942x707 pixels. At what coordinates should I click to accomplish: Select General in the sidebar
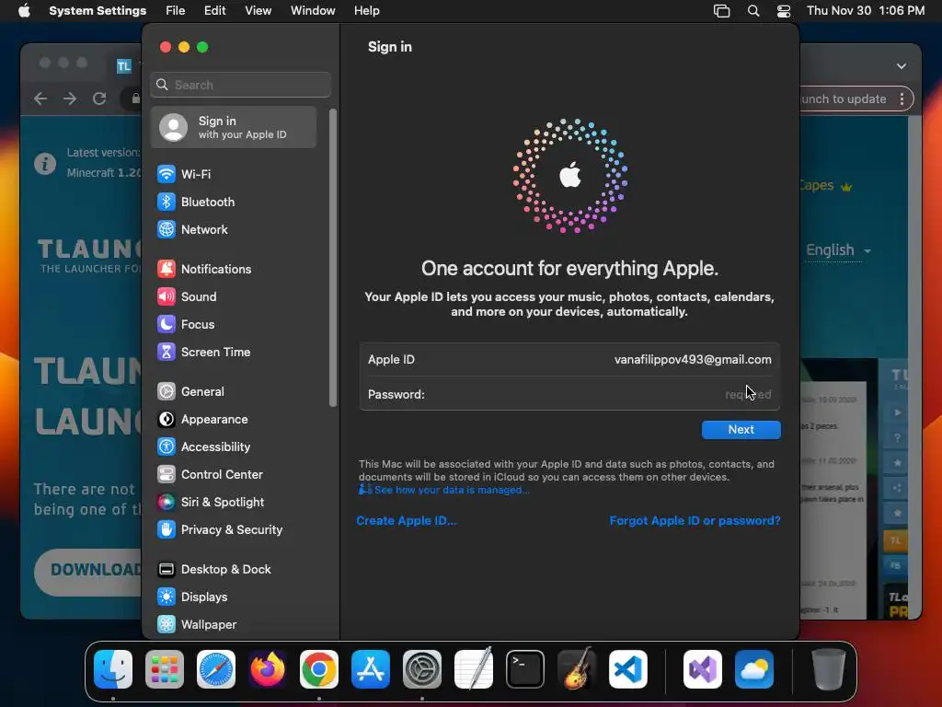(190, 392)
